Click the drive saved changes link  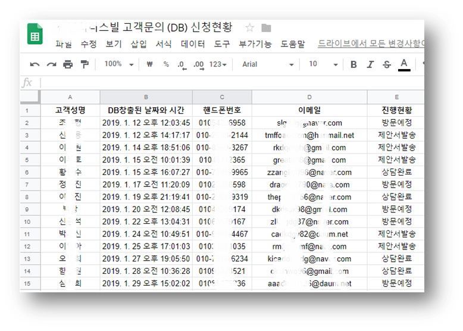(x=371, y=43)
